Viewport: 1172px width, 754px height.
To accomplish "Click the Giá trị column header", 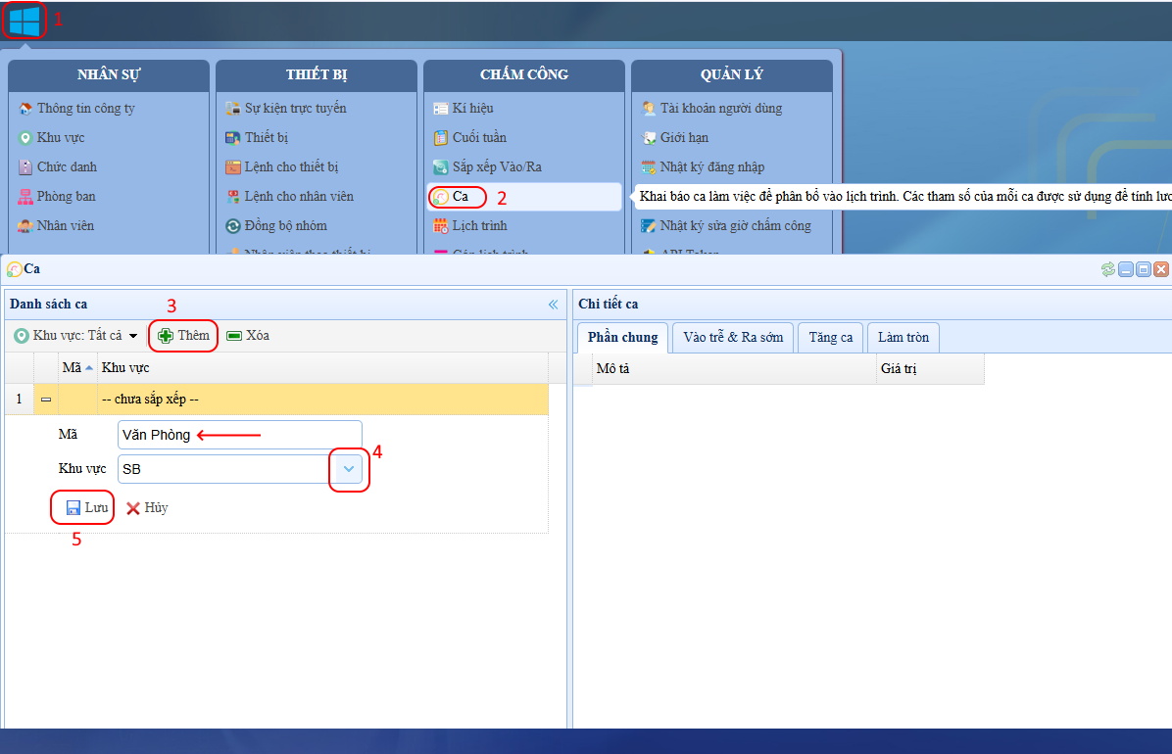I will (x=931, y=369).
